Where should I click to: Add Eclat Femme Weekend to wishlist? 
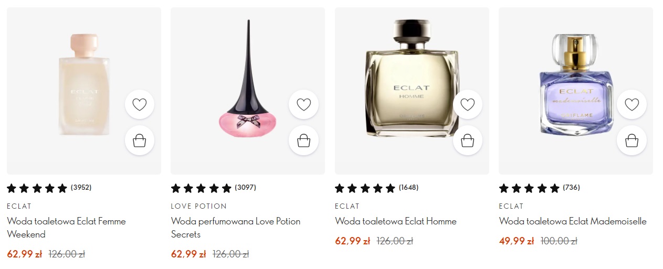(x=140, y=104)
